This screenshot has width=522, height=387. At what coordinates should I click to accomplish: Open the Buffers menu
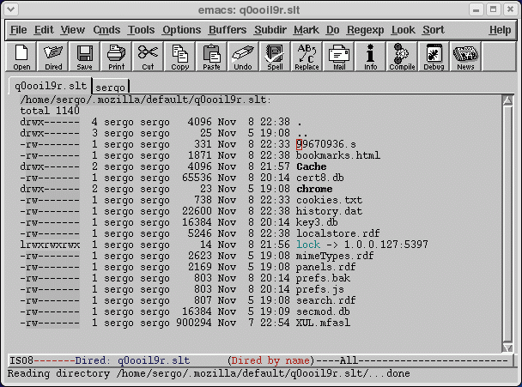[x=228, y=30]
